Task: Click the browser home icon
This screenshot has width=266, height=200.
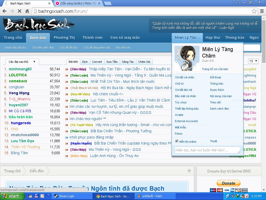Action: coord(27,11)
